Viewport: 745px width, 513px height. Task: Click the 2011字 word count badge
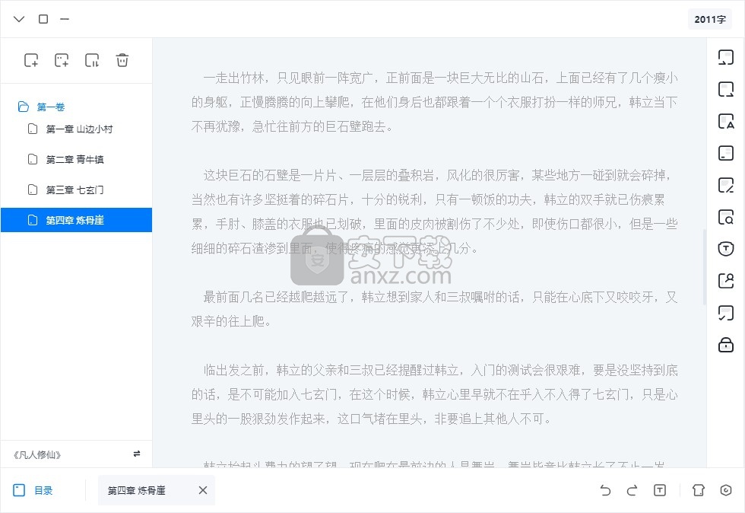tap(710, 19)
